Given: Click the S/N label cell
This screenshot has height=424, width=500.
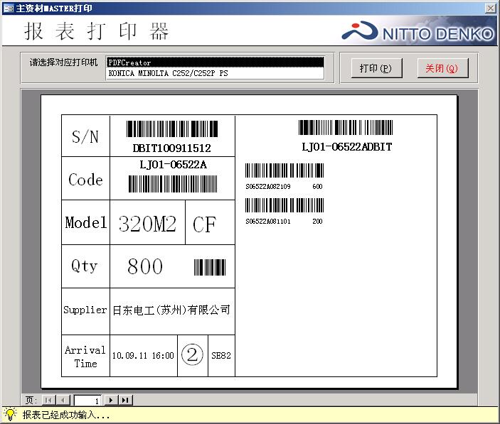Looking at the screenshot, I should 85,136.
